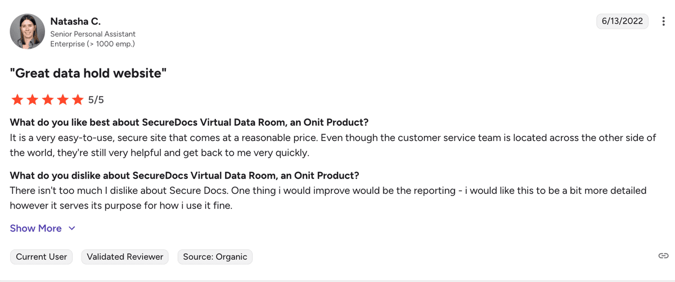Click the fourth star in the rating

63,100
